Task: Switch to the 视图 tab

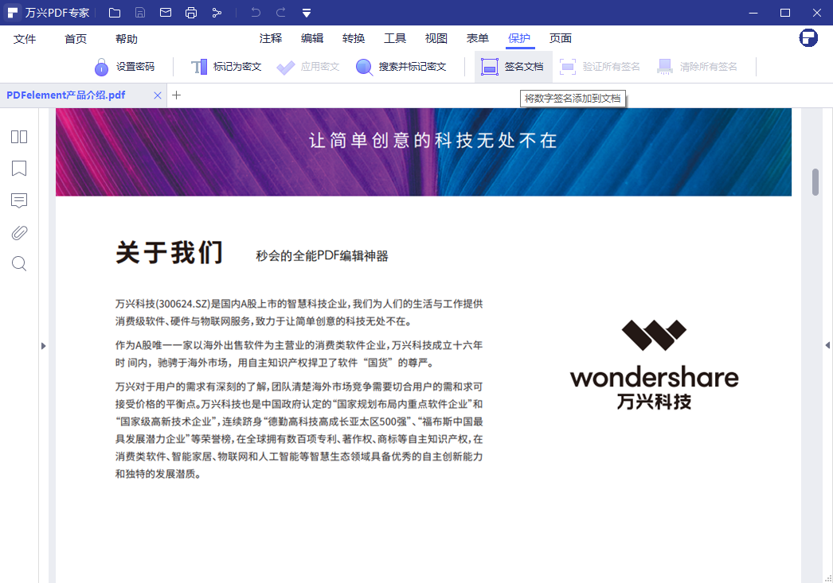Action: point(436,38)
